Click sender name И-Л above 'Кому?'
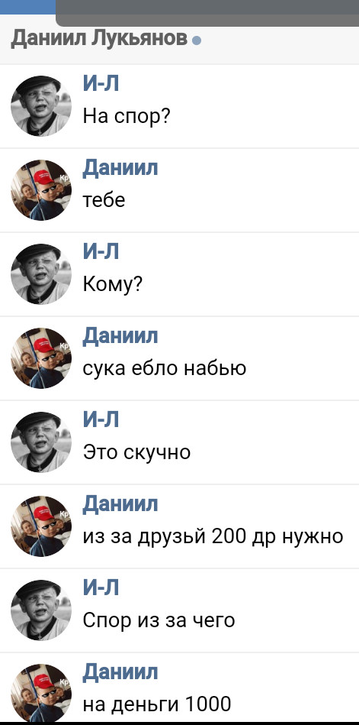Viewport: 359px width, 725px height. coord(101,252)
